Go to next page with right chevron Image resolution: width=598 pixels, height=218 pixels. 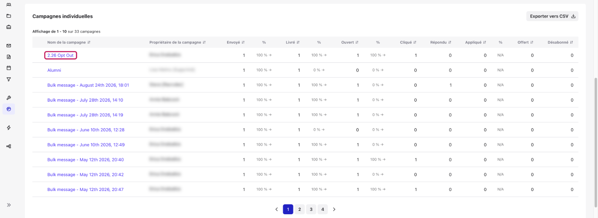(x=334, y=209)
